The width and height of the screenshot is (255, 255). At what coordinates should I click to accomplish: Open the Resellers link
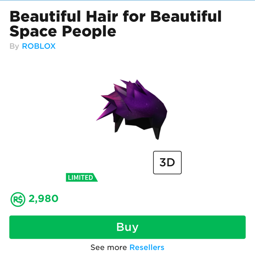pos(147,247)
